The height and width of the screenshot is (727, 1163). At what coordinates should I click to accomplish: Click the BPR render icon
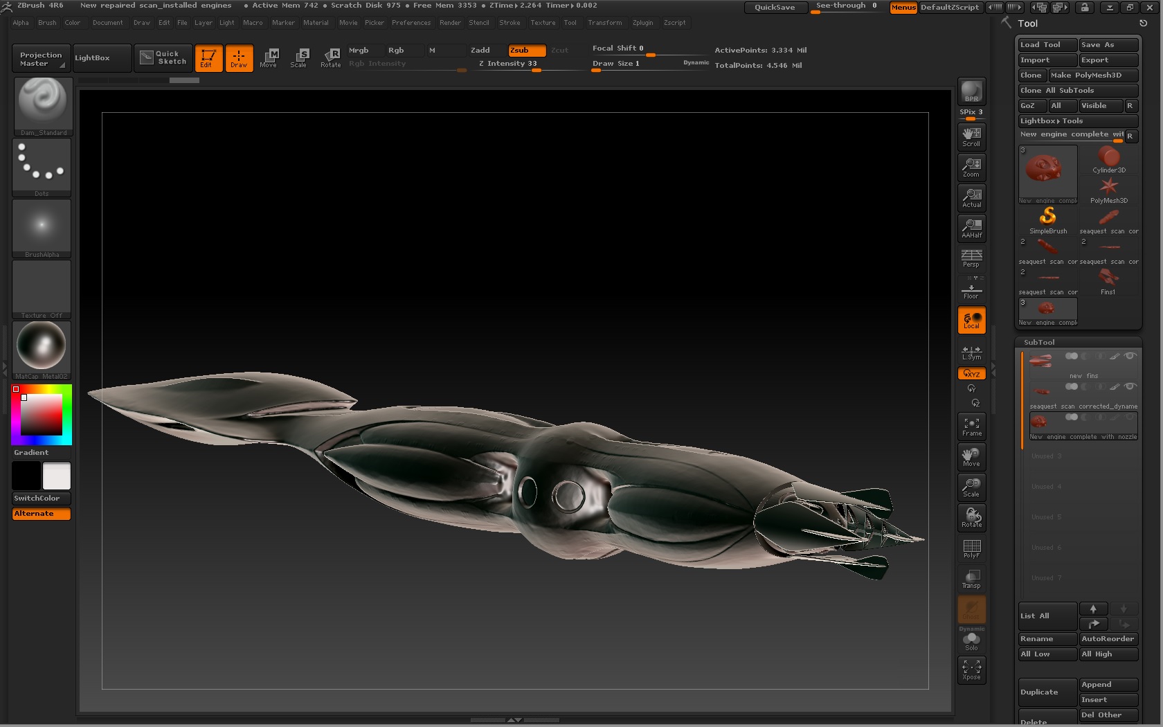[x=971, y=91]
